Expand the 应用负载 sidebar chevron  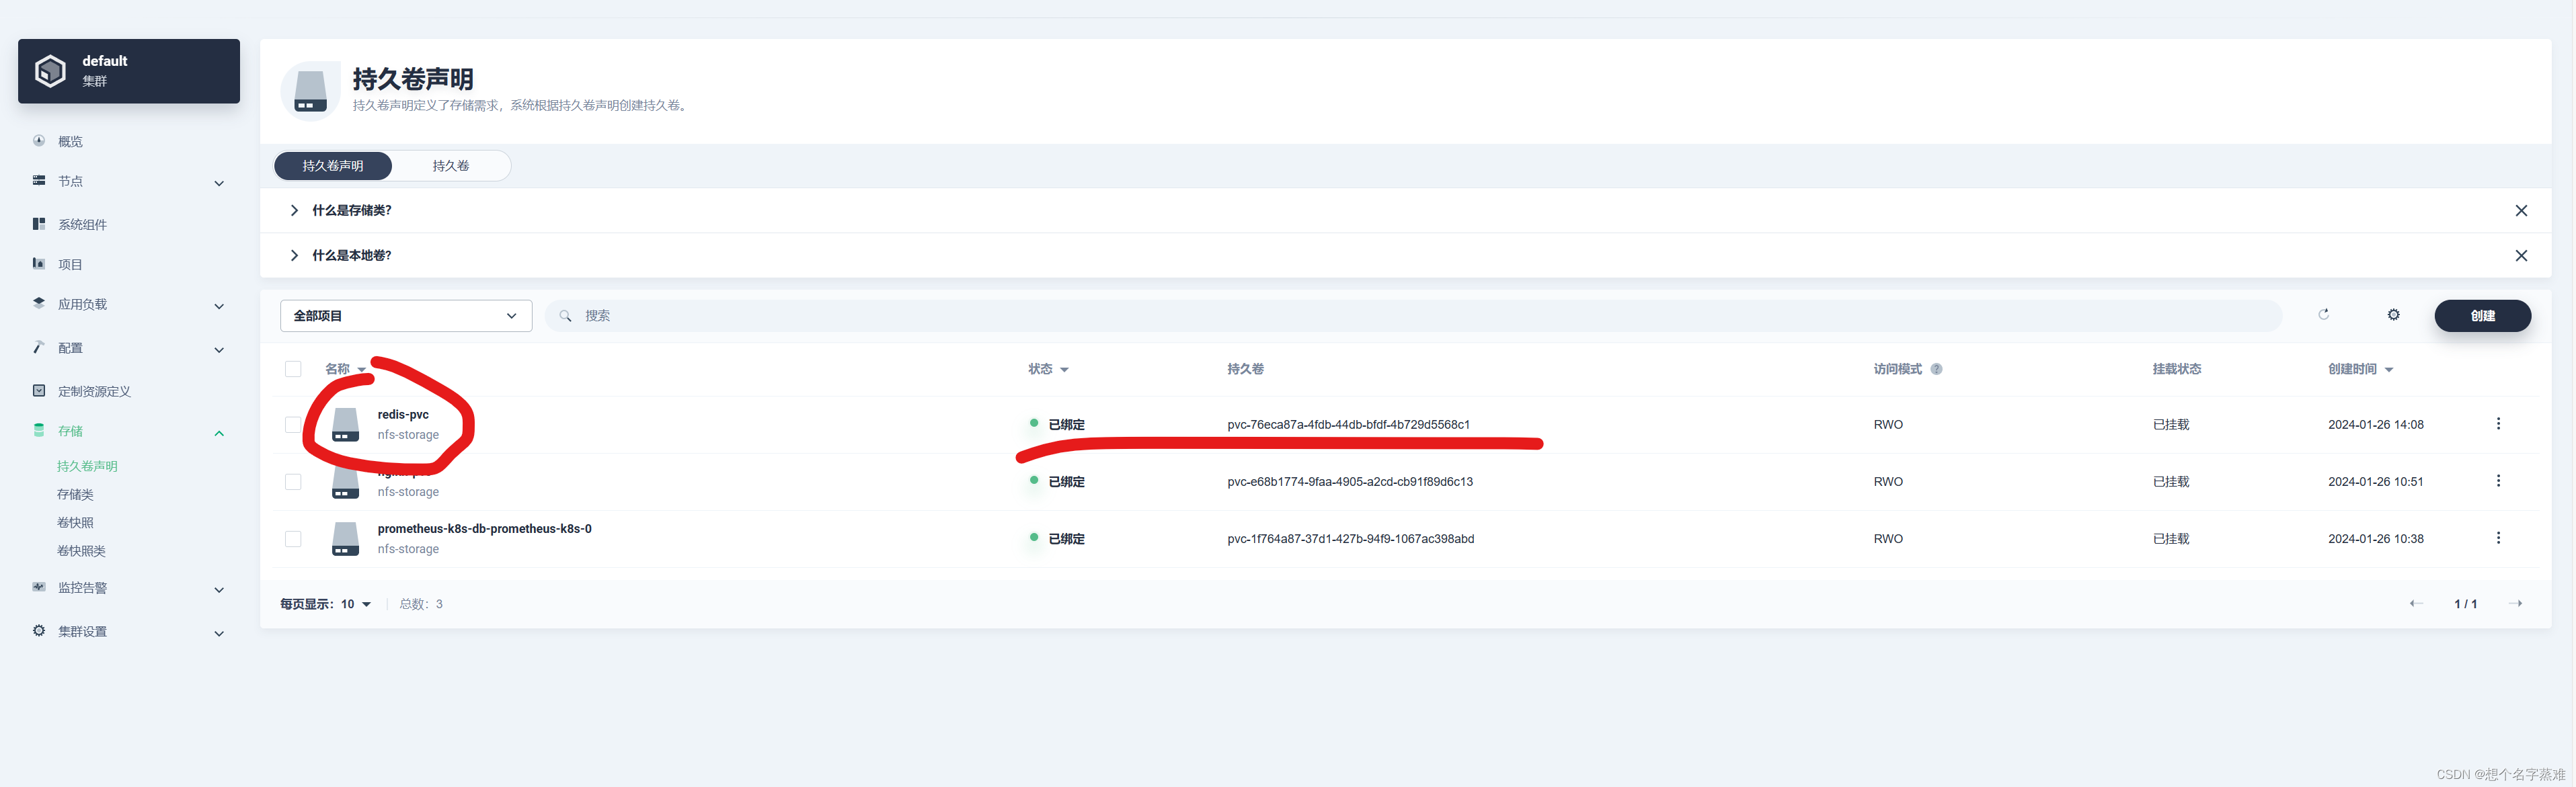pyautogui.click(x=219, y=306)
